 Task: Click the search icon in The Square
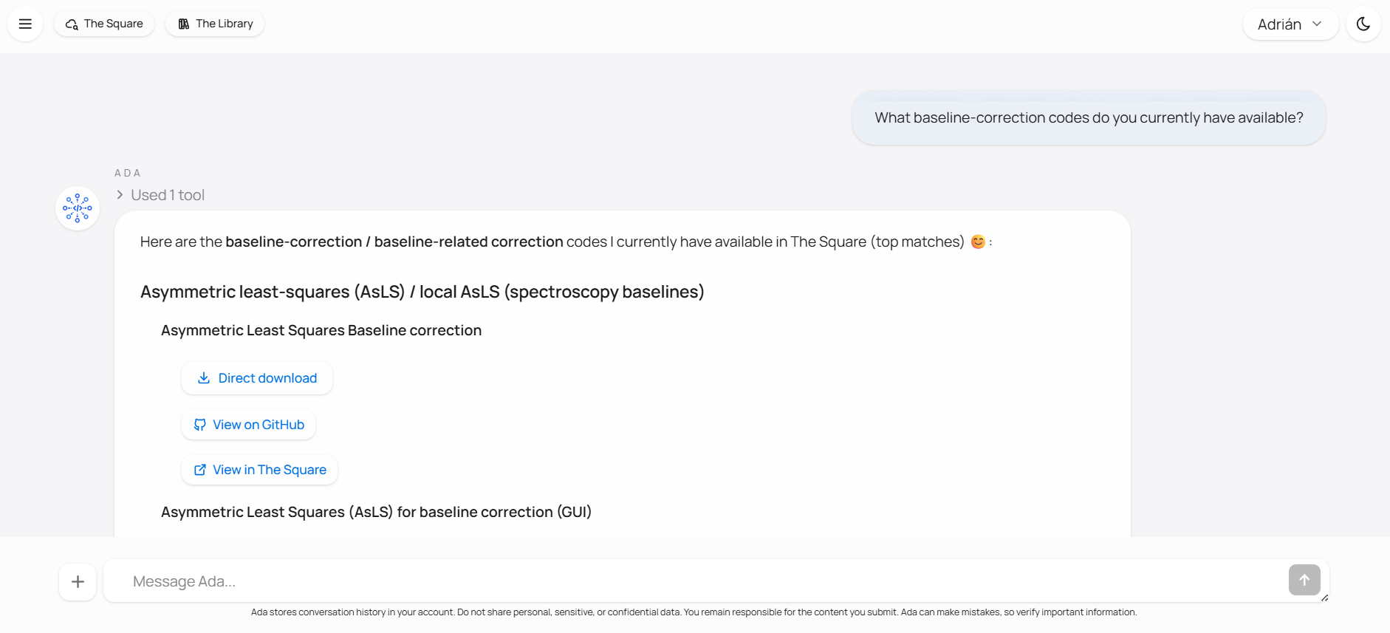pos(72,24)
